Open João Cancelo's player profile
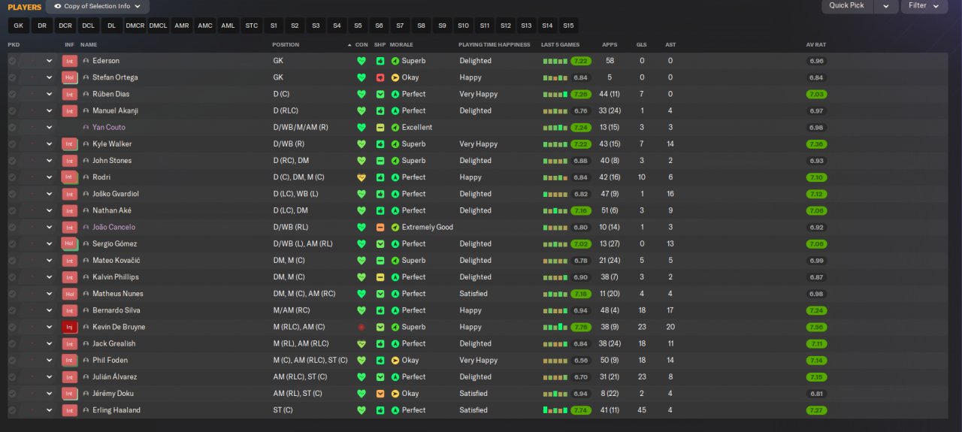Viewport: 962px width, 432px height. 114,227
